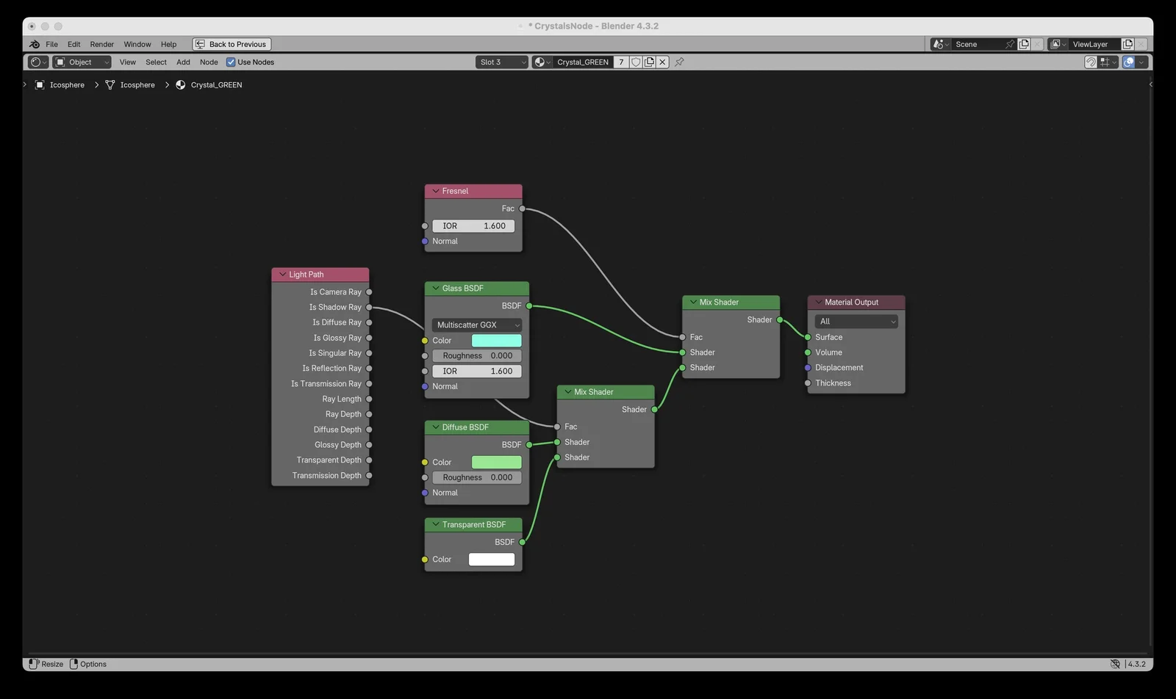Viewport: 1176px width, 699px height.
Task: Open the Slot 3 dropdown
Action: pos(502,62)
